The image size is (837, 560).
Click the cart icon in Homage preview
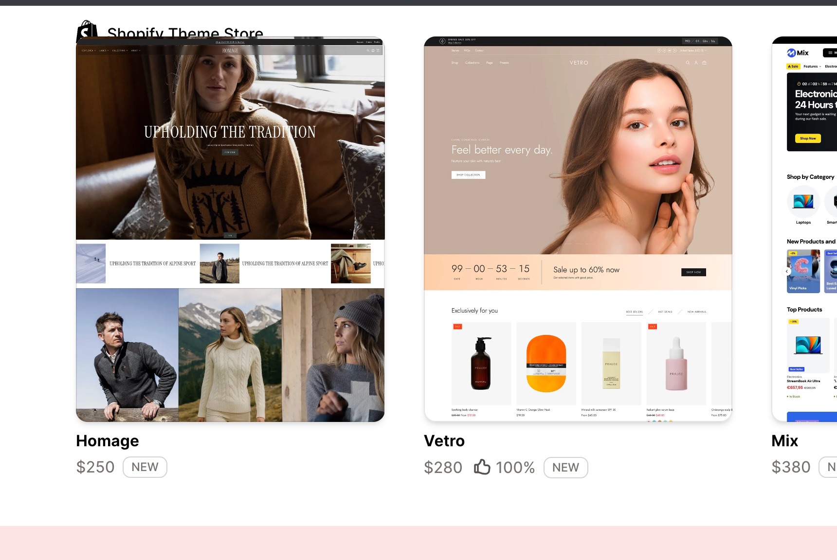click(x=378, y=51)
